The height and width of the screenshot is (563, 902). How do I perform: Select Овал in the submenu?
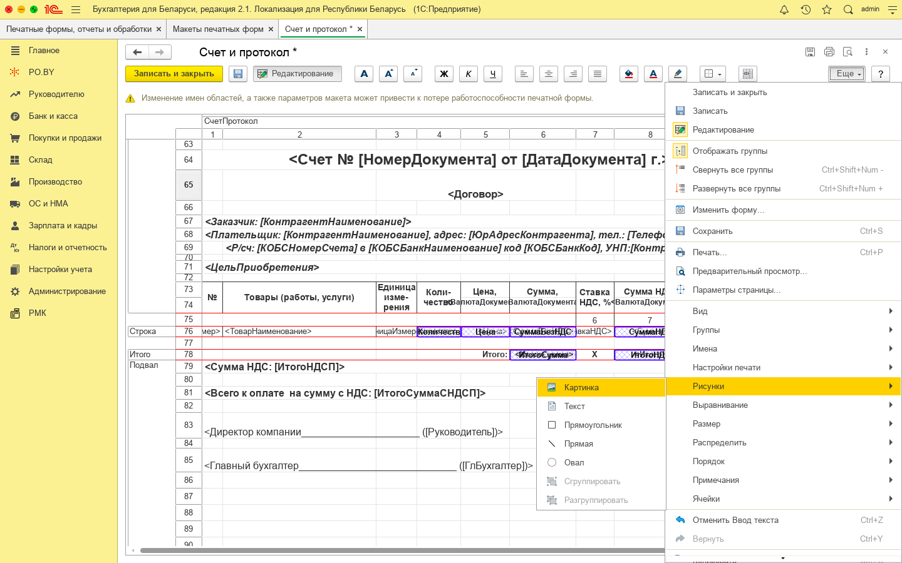pos(601,462)
